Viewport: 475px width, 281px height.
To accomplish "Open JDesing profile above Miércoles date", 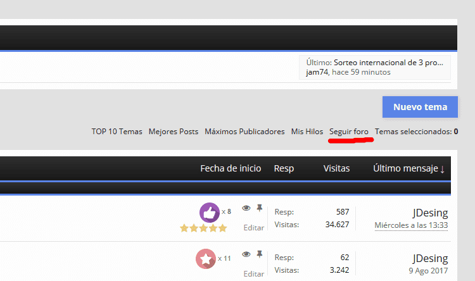I will pyautogui.click(x=430, y=213).
